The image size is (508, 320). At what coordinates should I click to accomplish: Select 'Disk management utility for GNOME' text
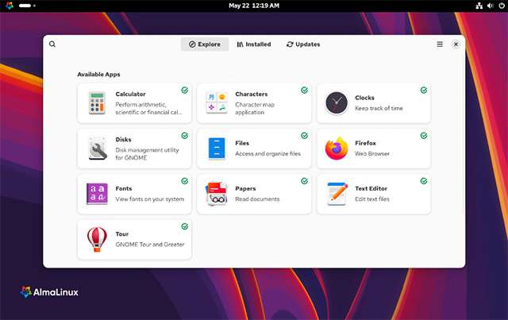click(147, 154)
